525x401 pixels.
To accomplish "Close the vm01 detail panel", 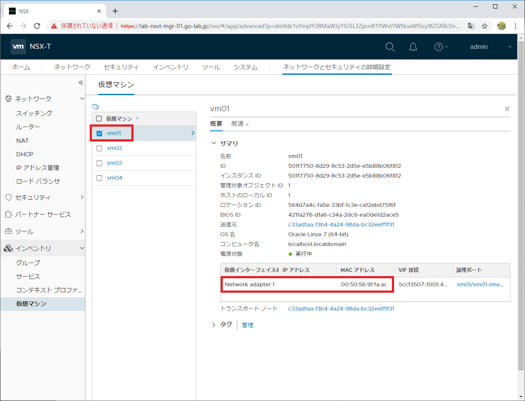I will click(507, 109).
